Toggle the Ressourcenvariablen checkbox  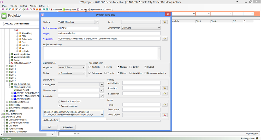(145, 73)
